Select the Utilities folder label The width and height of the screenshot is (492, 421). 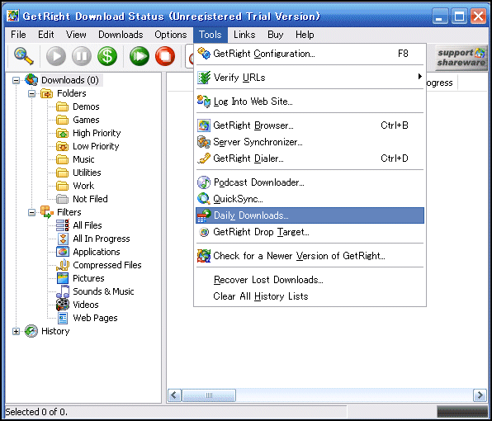point(87,173)
